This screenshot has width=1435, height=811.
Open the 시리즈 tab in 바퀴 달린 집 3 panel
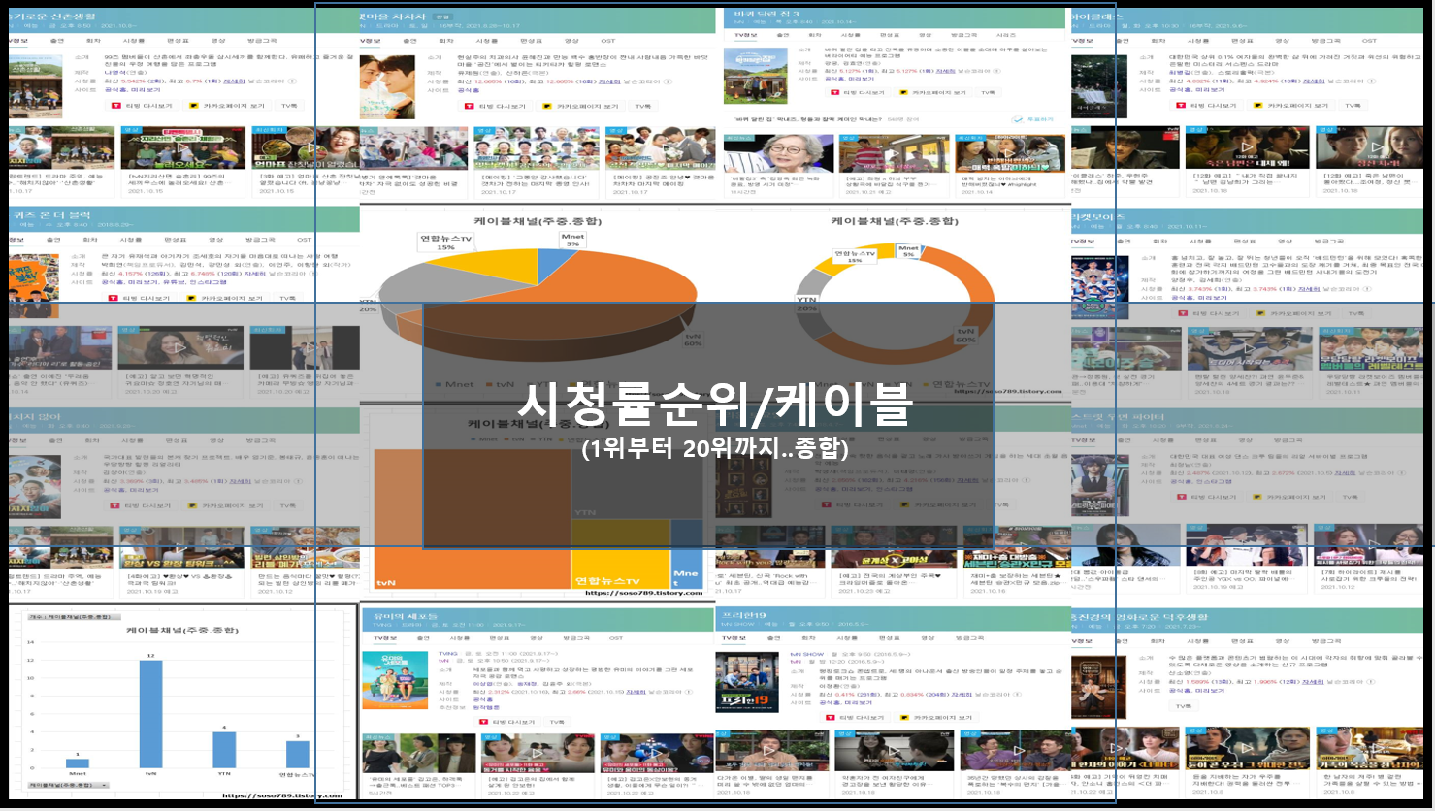pos(1007,35)
